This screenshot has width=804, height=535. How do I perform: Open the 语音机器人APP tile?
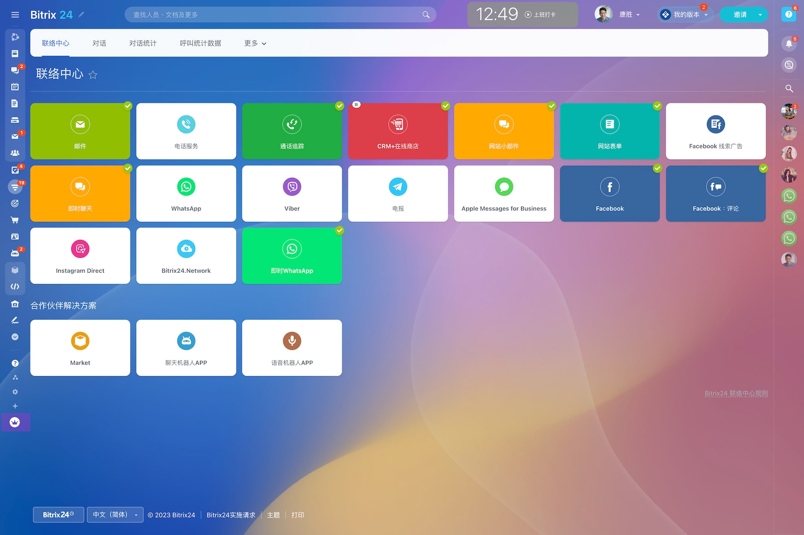coord(292,348)
